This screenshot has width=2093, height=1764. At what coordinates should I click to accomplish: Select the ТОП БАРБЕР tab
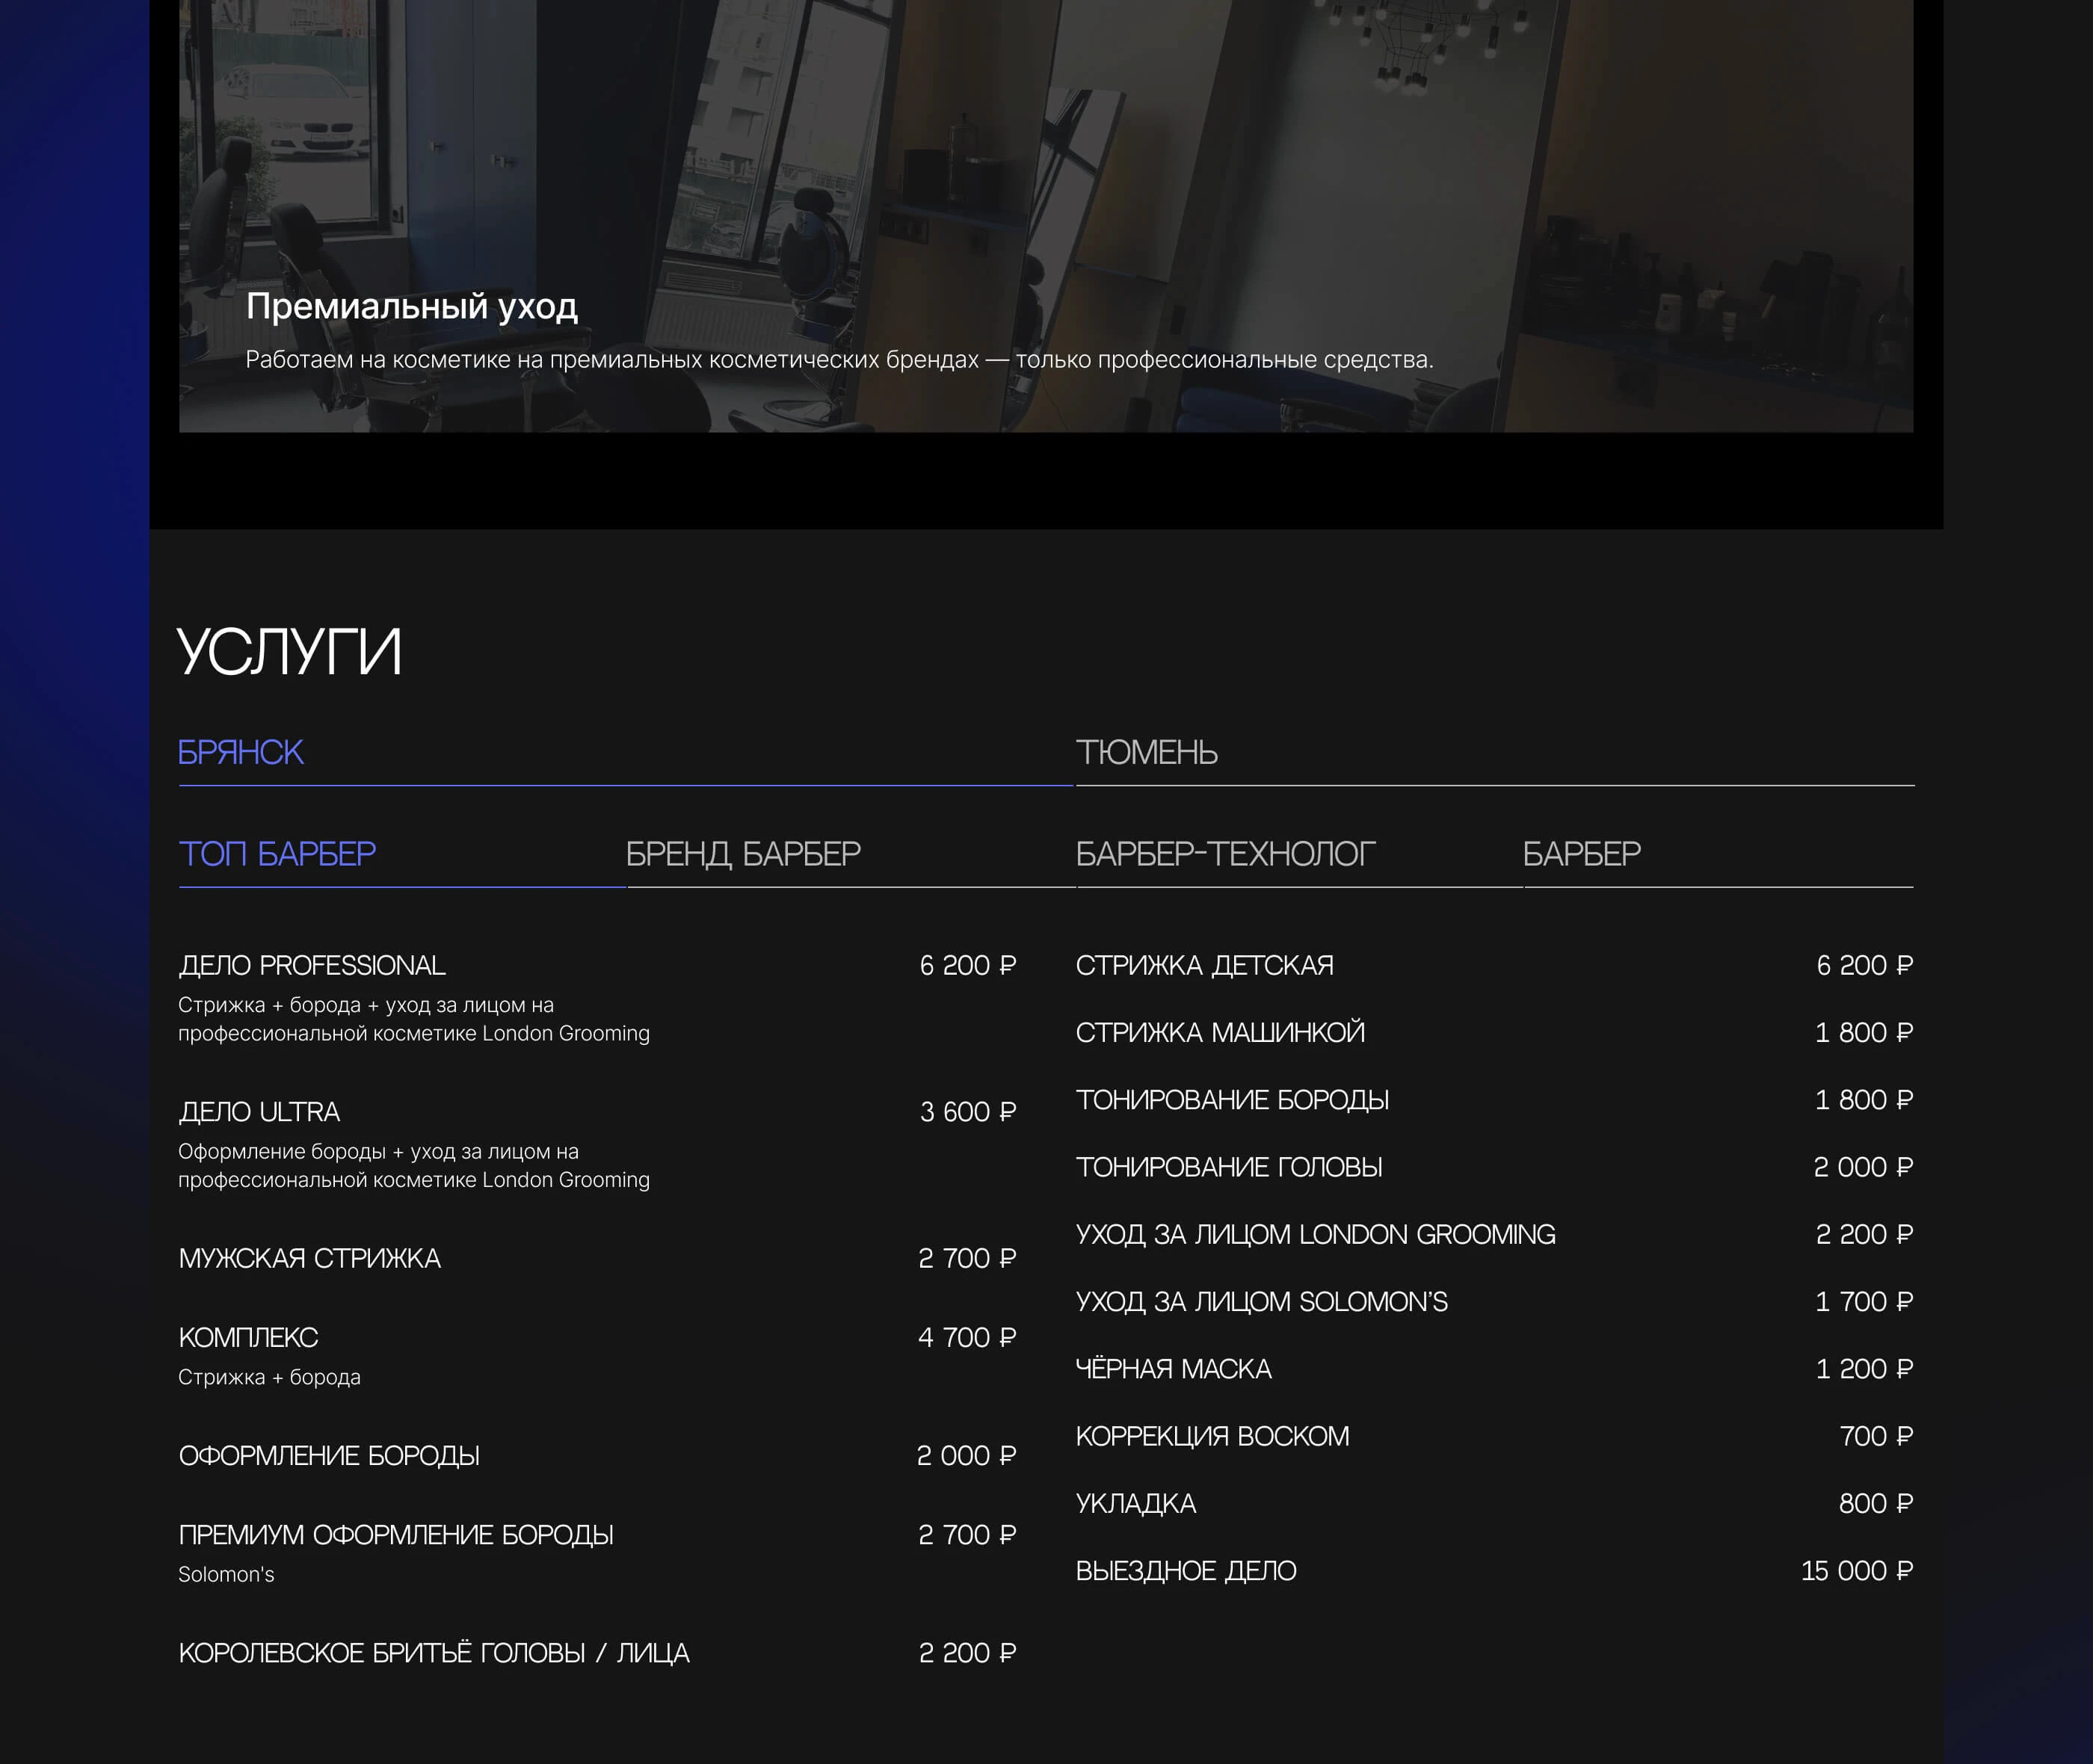277,853
